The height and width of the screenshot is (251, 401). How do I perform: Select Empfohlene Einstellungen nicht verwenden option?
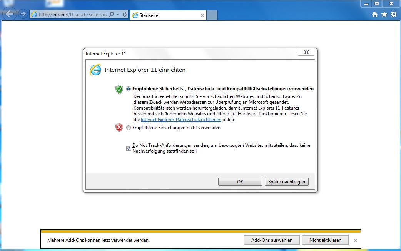[129, 128]
